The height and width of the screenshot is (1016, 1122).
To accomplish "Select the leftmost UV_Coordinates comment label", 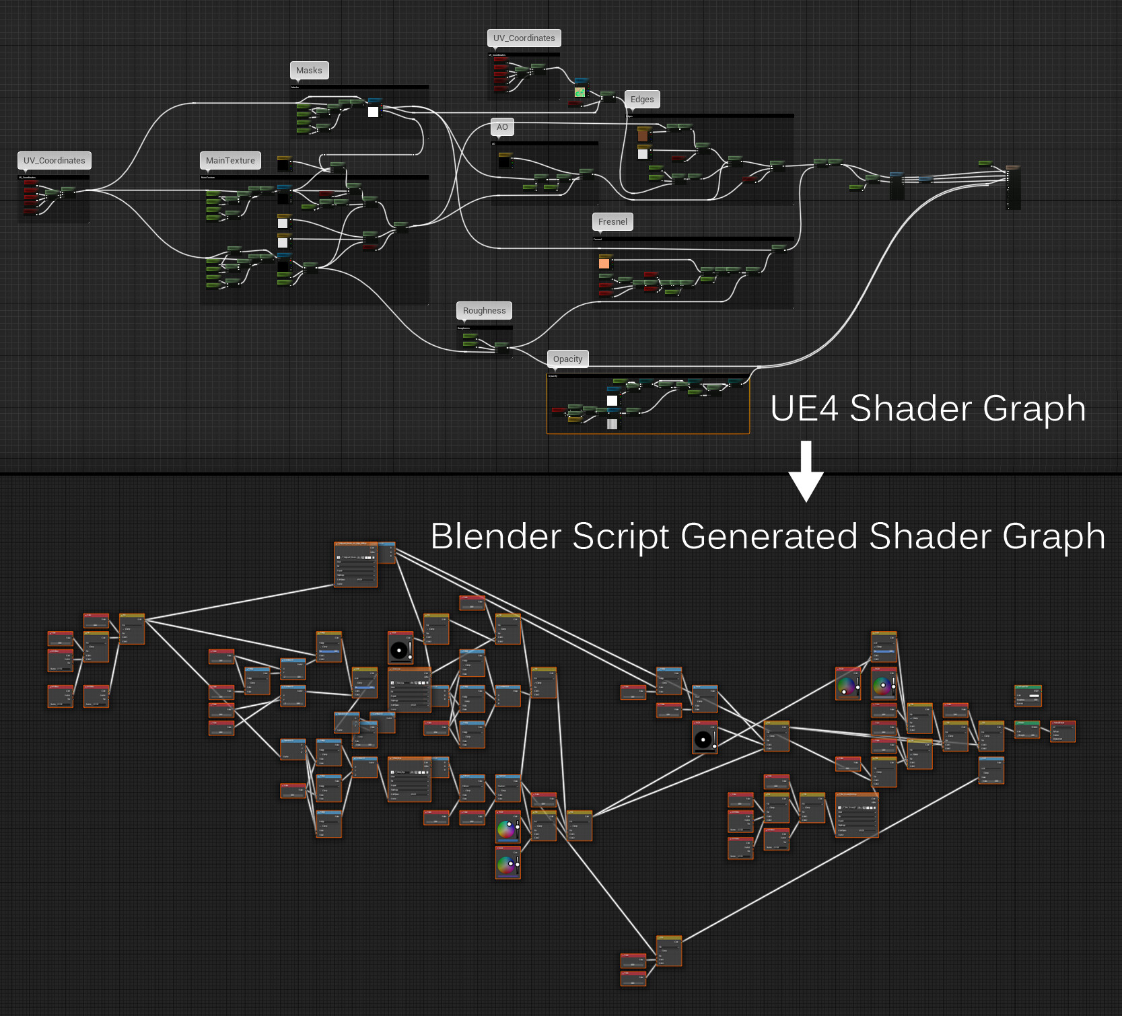I will [54, 160].
